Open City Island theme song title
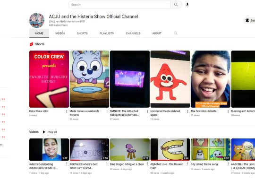 coord(204,164)
